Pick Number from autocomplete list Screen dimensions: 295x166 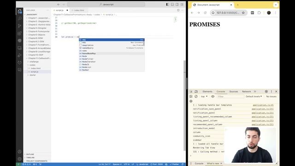coord(112,70)
